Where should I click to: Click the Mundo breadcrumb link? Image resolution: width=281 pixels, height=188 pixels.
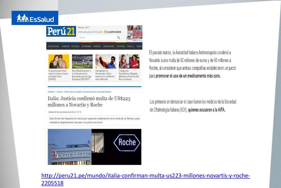[x=60, y=92]
